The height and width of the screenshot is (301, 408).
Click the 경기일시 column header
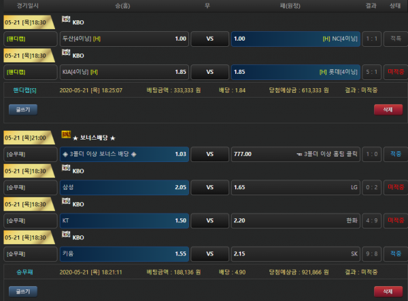tap(27, 5)
